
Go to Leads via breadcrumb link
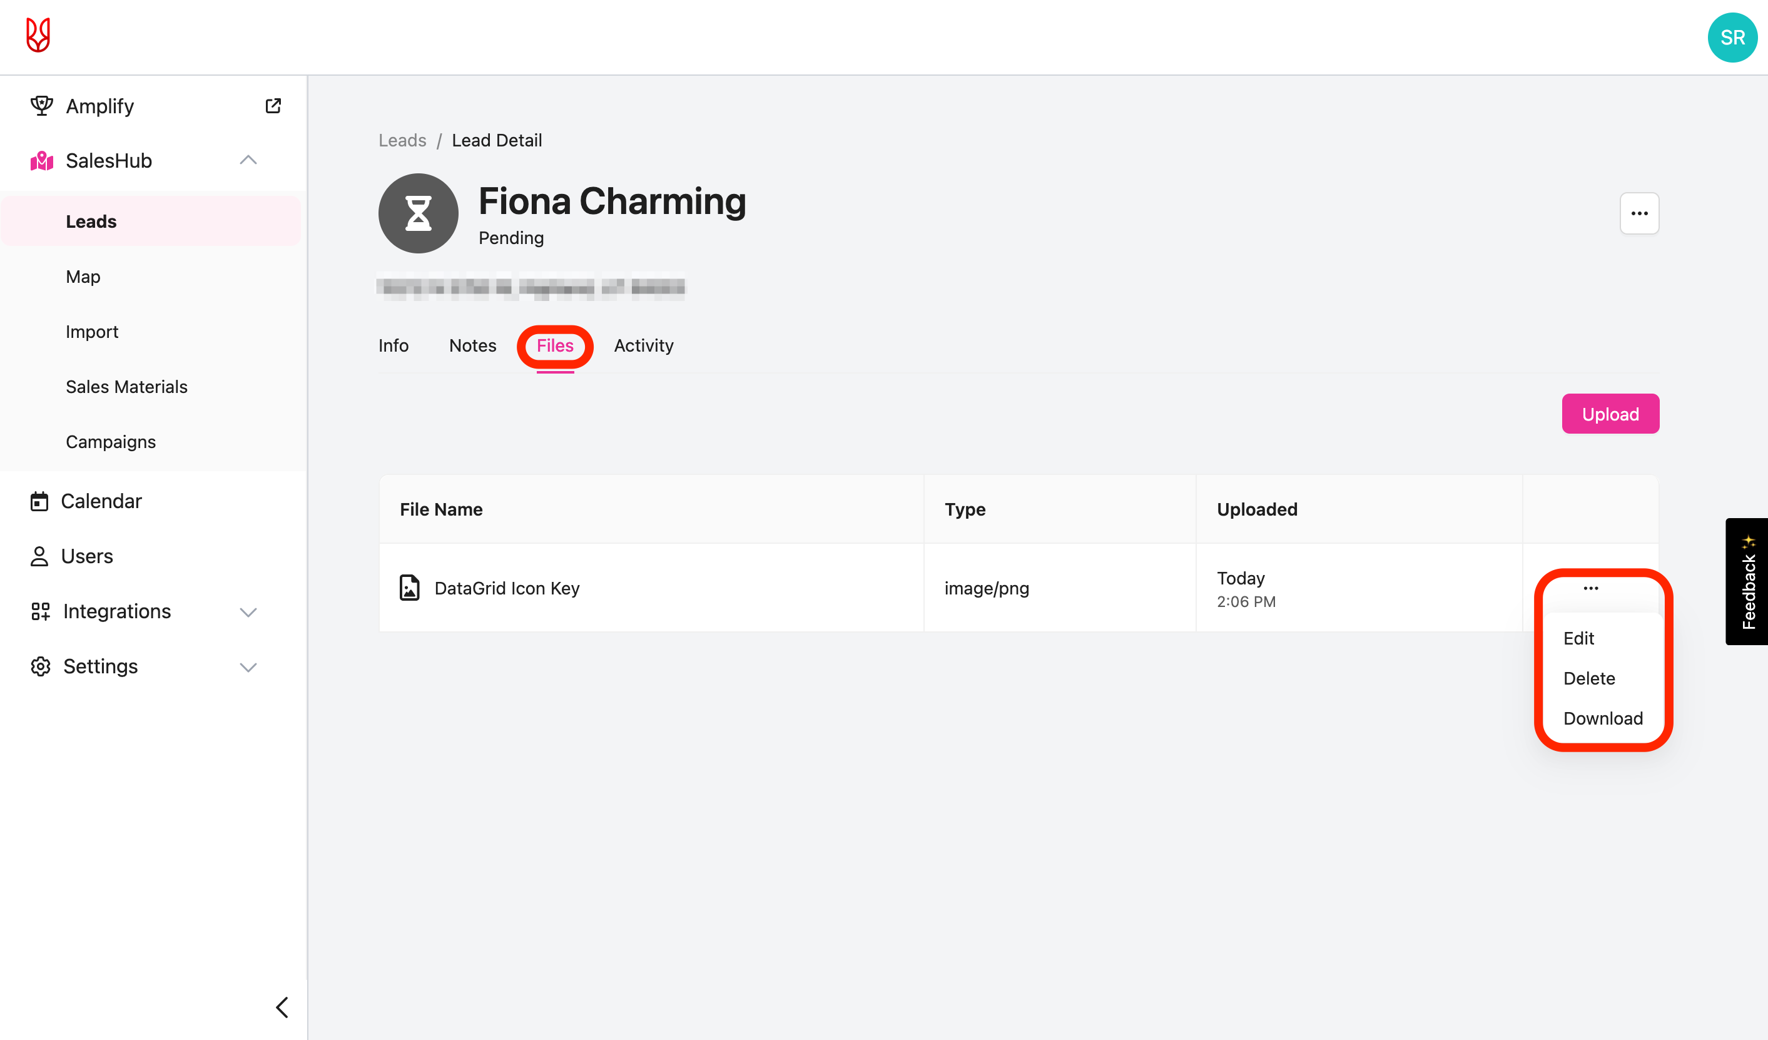[402, 140]
